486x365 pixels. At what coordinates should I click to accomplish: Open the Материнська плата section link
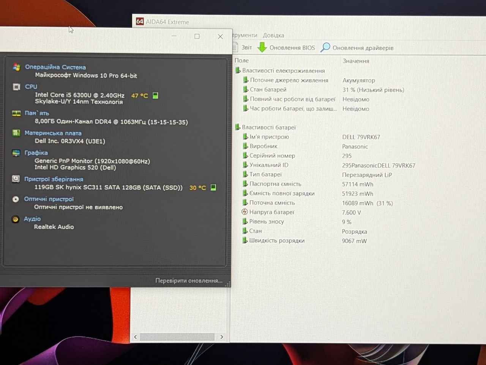click(x=53, y=133)
